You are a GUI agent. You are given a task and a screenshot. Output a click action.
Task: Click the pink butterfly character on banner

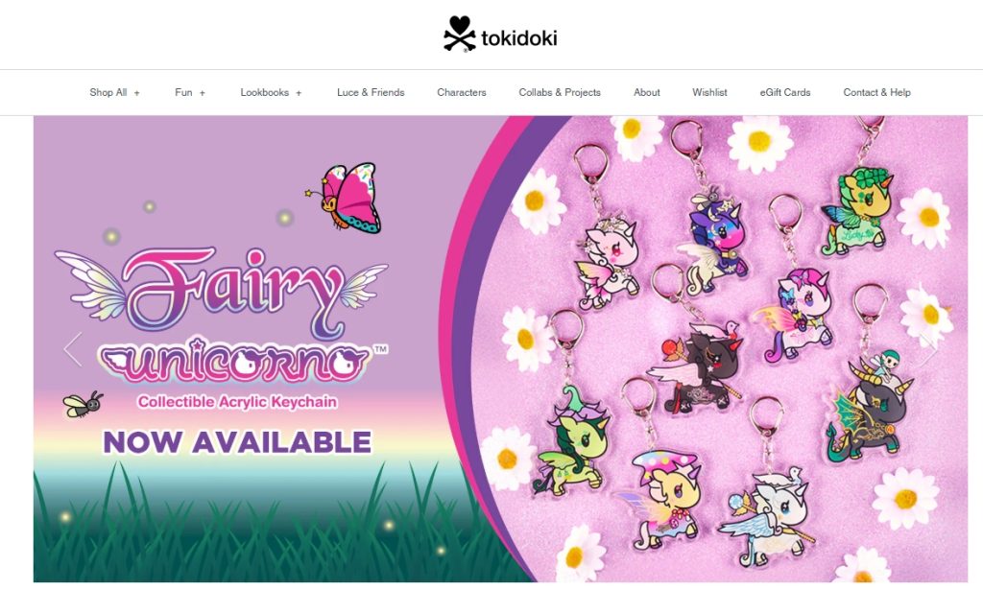coord(346,198)
